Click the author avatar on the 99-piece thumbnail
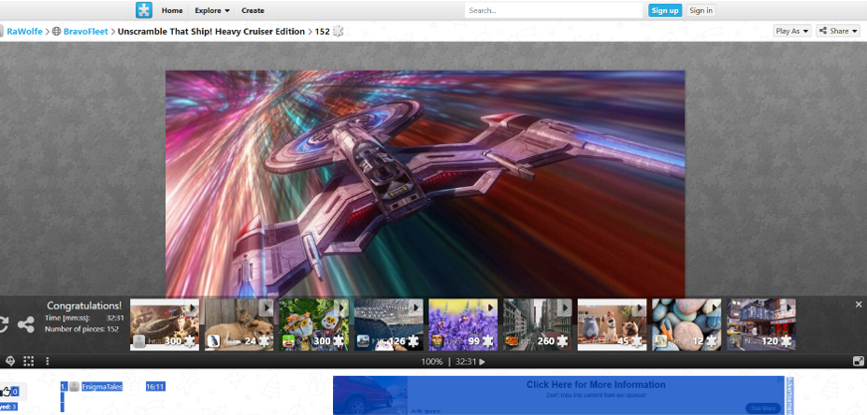The height and width of the screenshot is (415, 867). tap(438, 341)
